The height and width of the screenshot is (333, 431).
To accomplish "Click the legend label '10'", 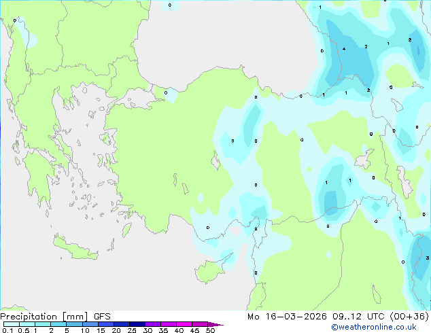I will click(85, 330).
